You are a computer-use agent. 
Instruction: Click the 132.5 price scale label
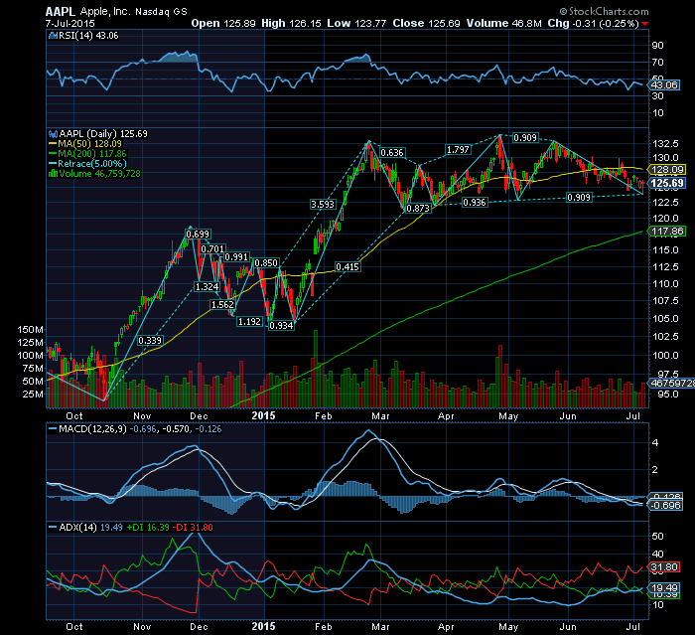click(x=665, y=143)
